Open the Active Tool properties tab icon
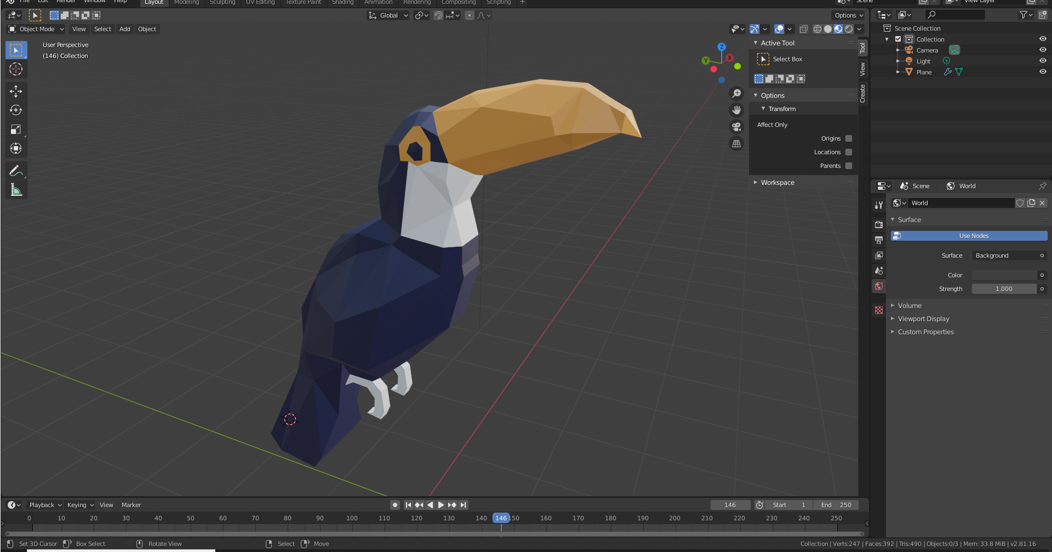Viewport: 1052px width, 552px height. (879, 205)
